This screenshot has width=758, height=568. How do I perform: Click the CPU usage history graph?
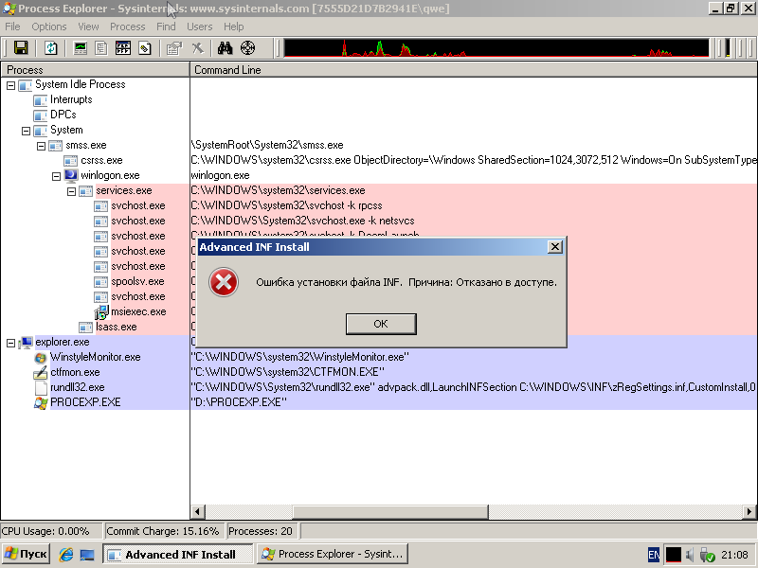(x=496, y=47)
